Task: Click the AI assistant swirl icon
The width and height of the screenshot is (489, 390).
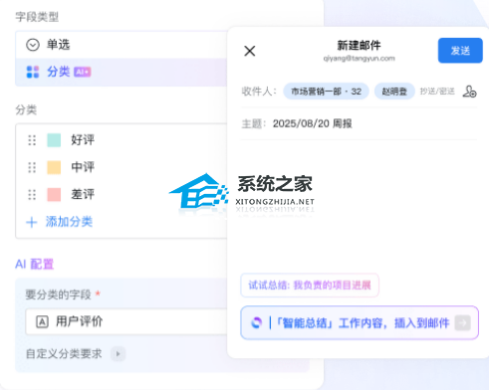Action: [256, 322]
